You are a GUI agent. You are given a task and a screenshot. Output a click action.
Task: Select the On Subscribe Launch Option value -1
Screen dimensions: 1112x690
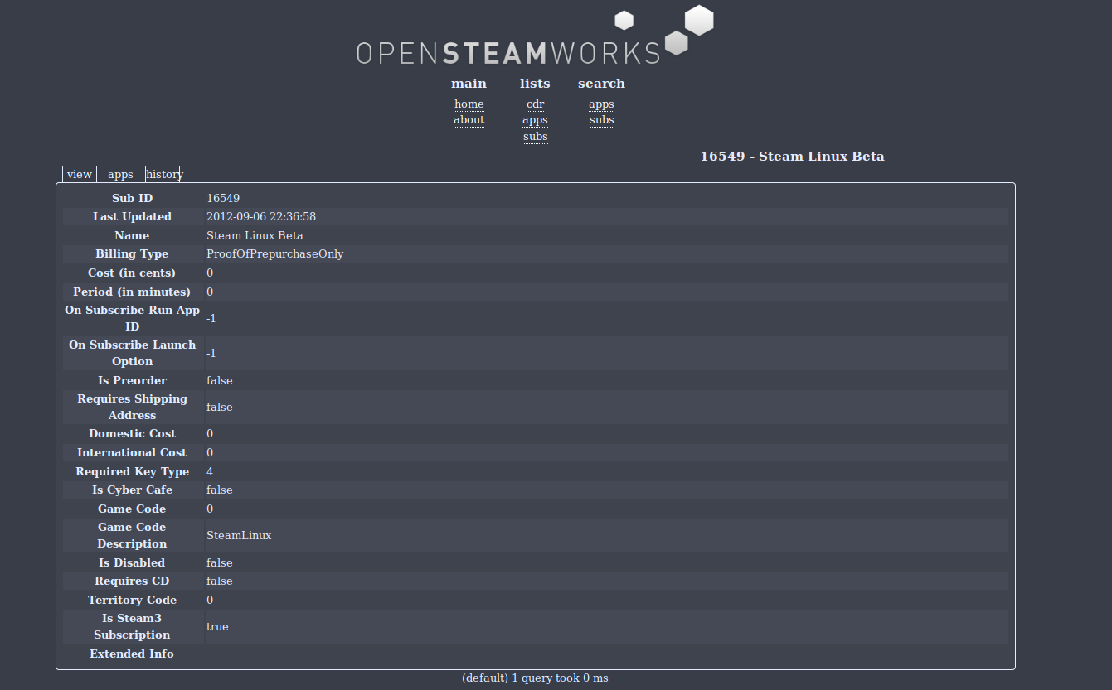tap(211, 353)
